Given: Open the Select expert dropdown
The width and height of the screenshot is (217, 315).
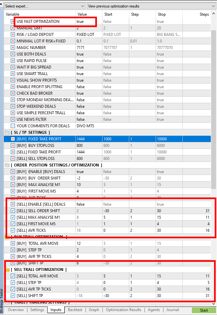Looking at the screenshot, I should (45, 6).
